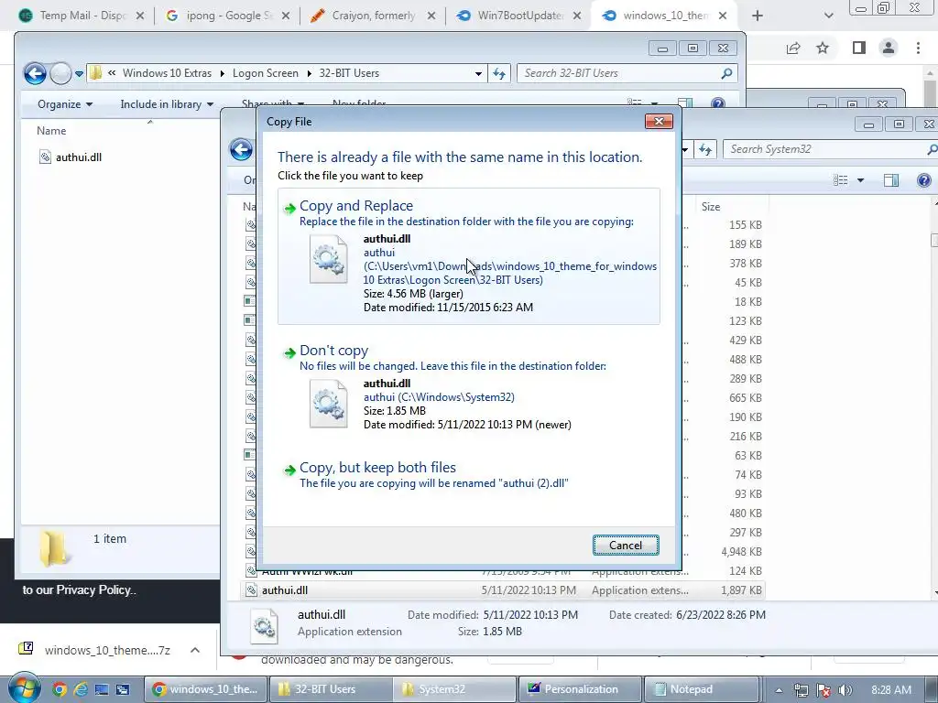
Task: Open Include in library menu
Action: pos(167,104)
